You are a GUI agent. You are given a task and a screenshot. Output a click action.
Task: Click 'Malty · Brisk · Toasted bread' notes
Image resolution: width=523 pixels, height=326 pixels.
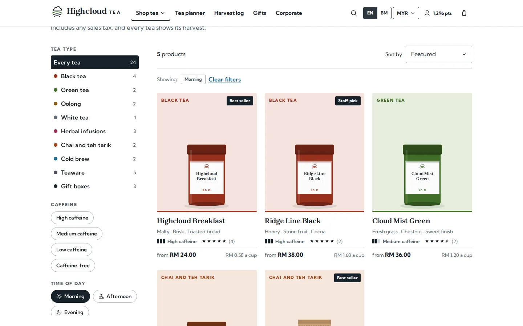(188, 231)
